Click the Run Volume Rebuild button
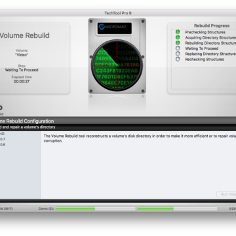236x236 pixels. click(x=226, y=194)
